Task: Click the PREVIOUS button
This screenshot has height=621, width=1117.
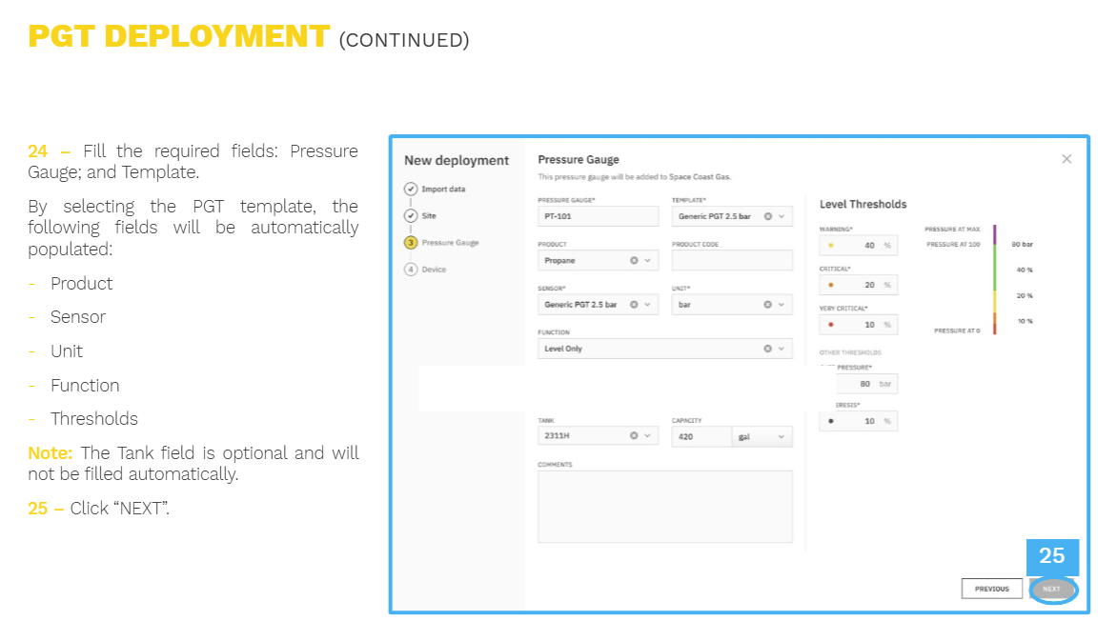Action: (991, 589)
